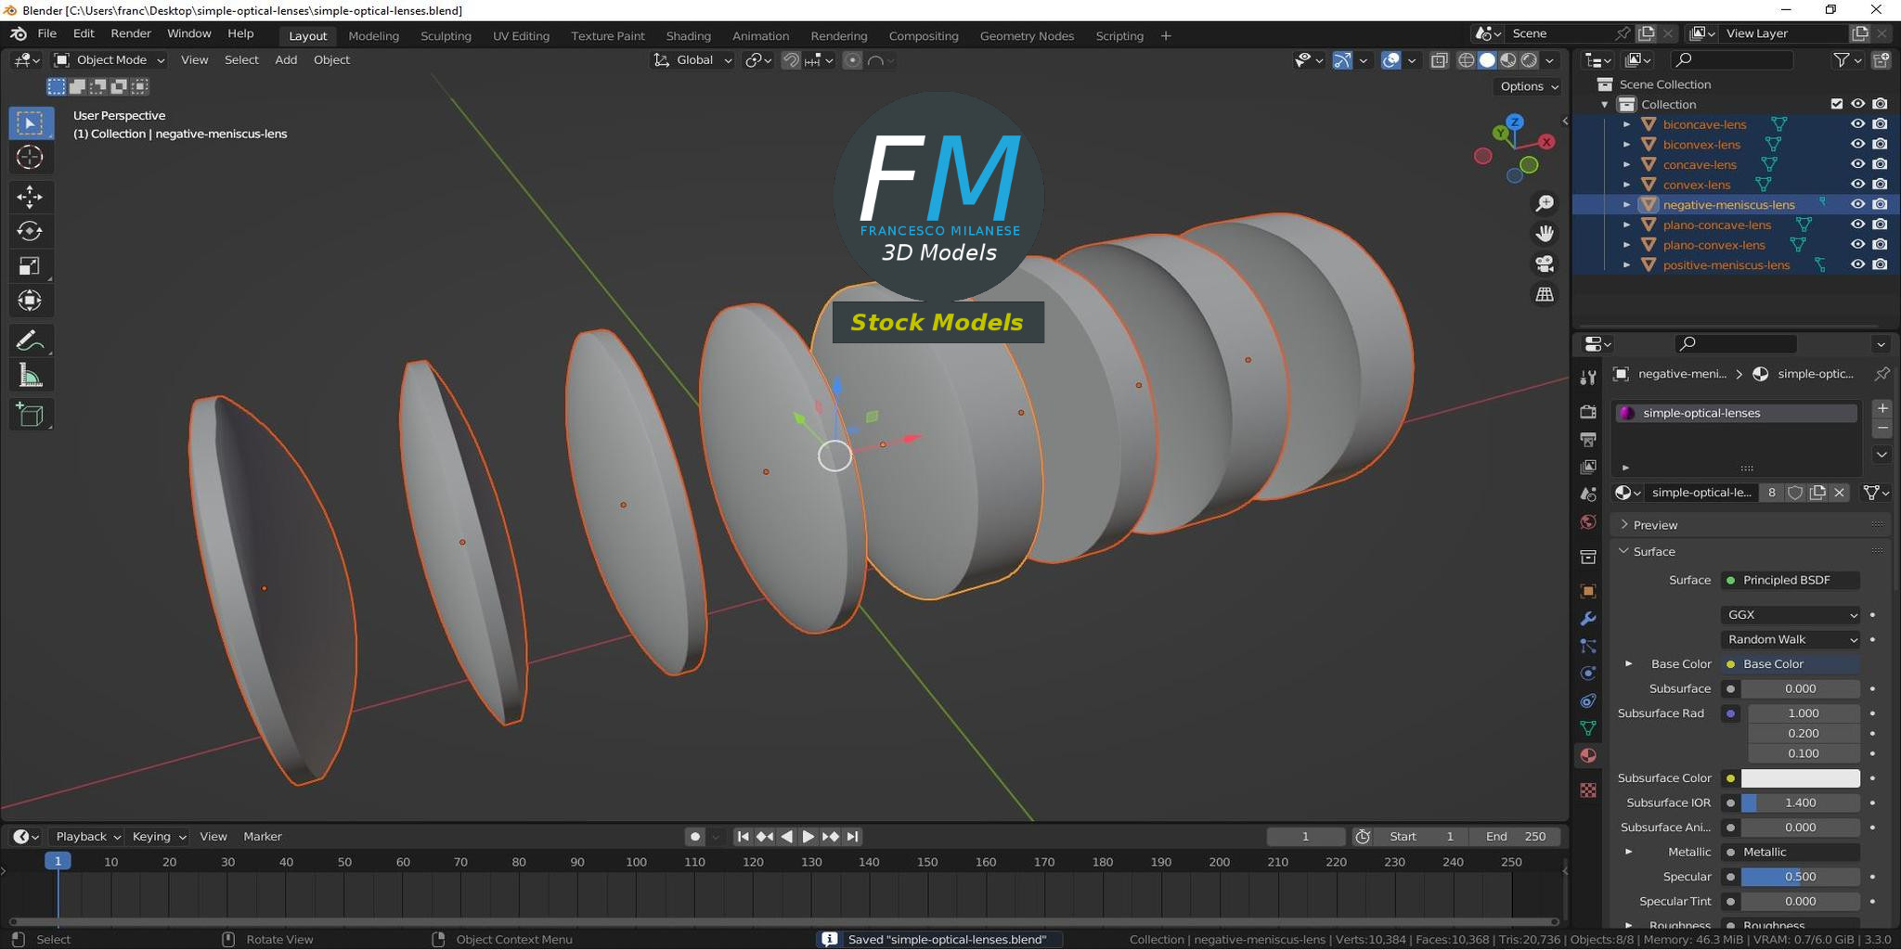Toggle the Collection exclude checkbox

1836,104
